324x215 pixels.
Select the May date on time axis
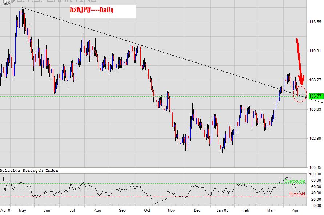[22, 210]
